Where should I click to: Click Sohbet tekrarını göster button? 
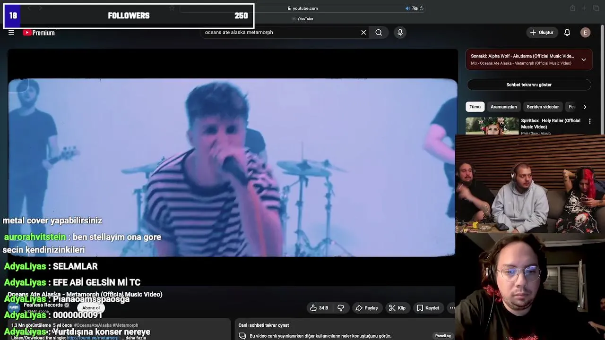pyautogui.click(x=529, y=85)
